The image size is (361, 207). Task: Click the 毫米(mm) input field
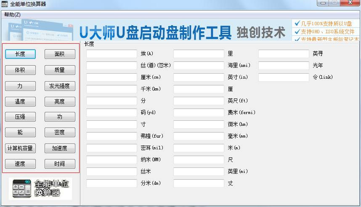(199, 136)
